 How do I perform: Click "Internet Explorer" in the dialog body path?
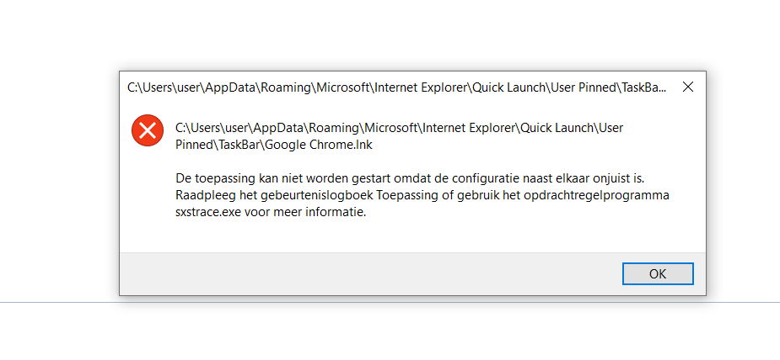[x=466, y=128]
